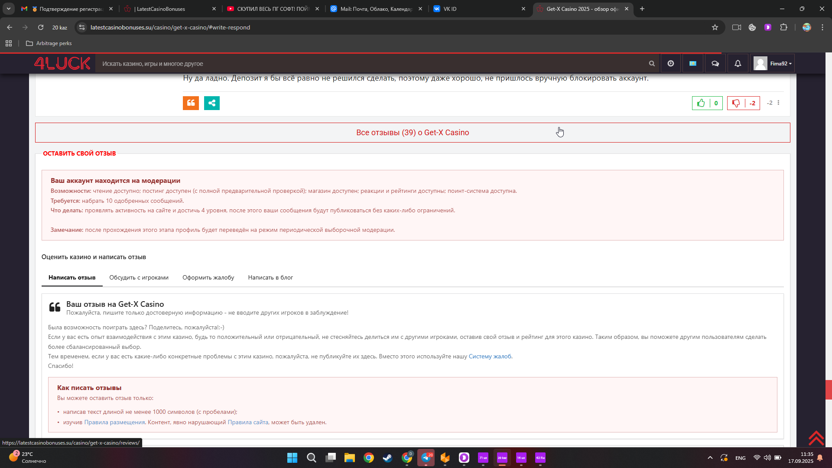Switch to Обсудить с игроками tab
This screenshot has width=832, height=468.
pos(139,278)
